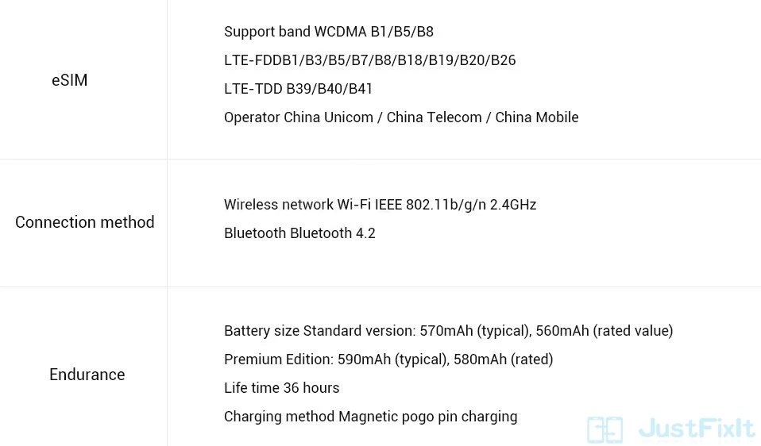Image resolution: width=761 pixels, height=446 pixels.
Task: Click the Battery size Standard version line
Action: [449, 331]
